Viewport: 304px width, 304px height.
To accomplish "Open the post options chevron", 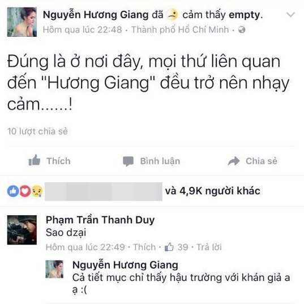I will click(290, 15).
